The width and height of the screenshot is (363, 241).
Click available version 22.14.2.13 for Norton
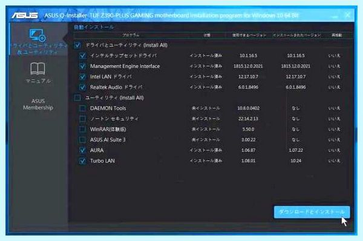tap(249, 119)
